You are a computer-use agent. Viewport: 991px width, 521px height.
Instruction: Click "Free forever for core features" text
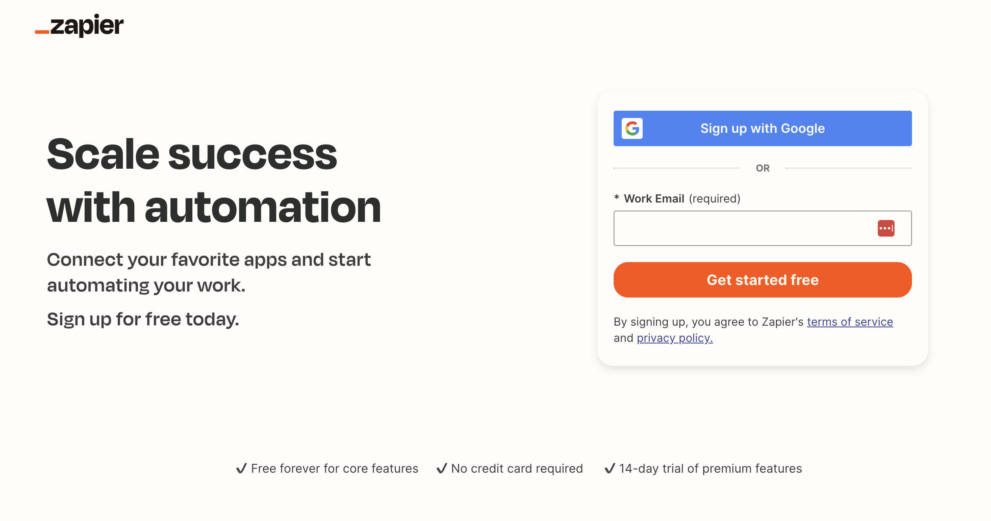click(335, 468)
